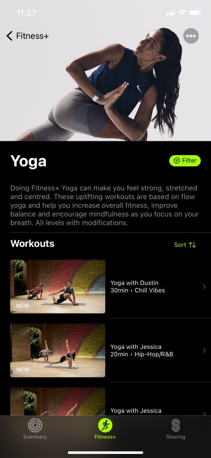
Task: Switch to the Summary tab
Action: pyautogui.click(x=35, y=429)
